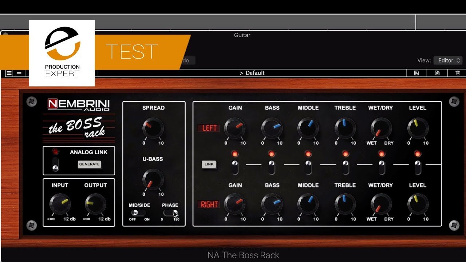
Task: Open the > Default preset name field
Action: coord(252,73)
